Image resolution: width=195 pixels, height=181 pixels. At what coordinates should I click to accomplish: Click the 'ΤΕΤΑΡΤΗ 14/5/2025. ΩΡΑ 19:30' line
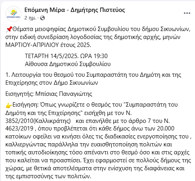tap(66, 56)
